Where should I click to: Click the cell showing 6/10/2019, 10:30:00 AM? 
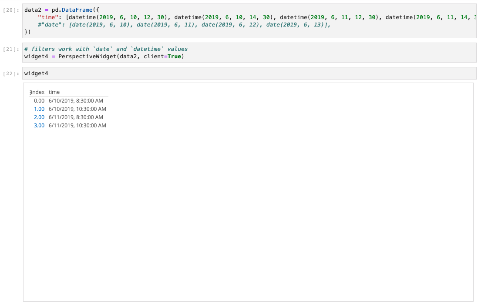[78, 109]
